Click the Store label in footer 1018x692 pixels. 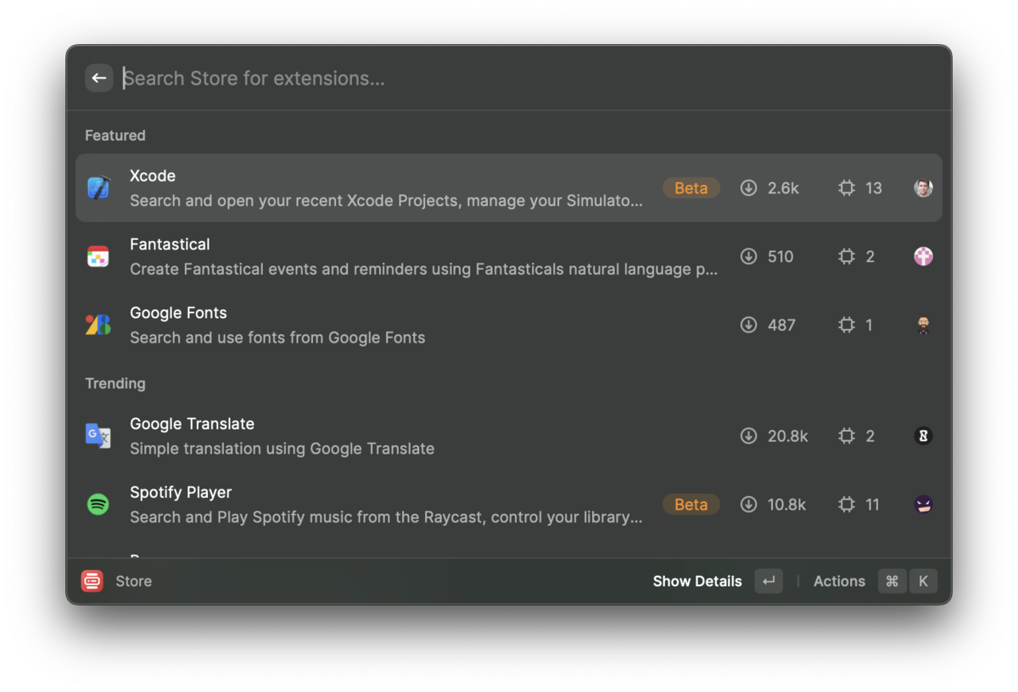tap(134, 581)
